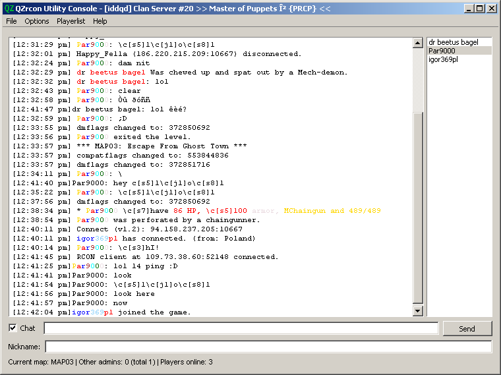Click the MAP03 Escape From Ghost Town log line

coord(162,146)
